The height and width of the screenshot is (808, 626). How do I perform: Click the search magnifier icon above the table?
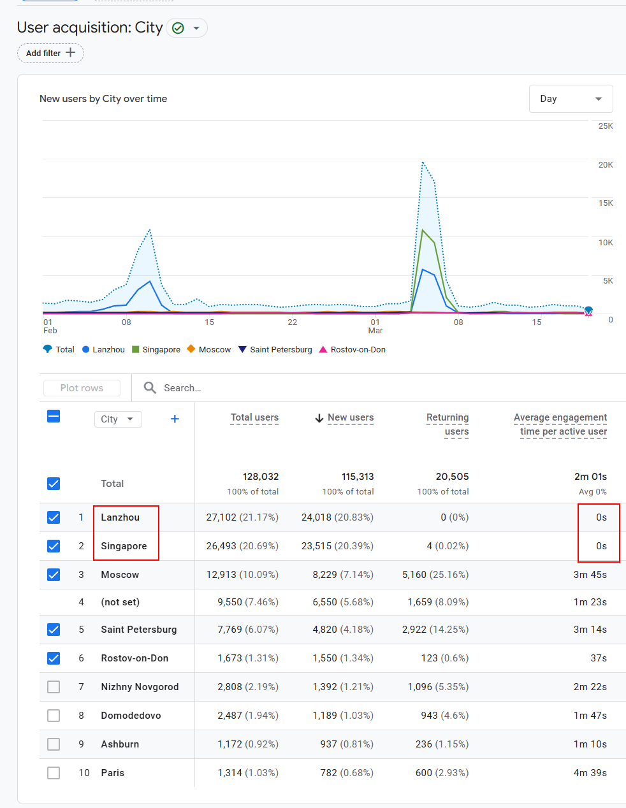[150, 387]
